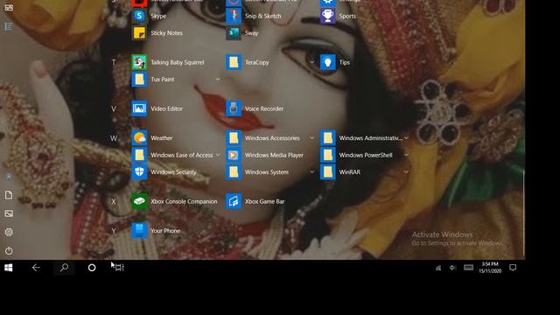The image size is (560, 315).
Task: Open Windows Accessories folder icon
Action: (x=234, y=138)
